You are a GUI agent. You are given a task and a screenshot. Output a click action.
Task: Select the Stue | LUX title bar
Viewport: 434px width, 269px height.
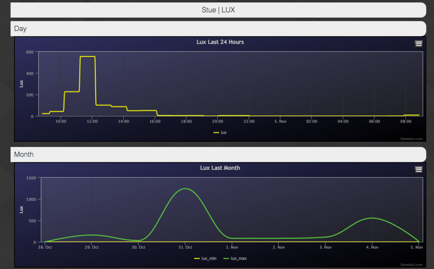pos(218,10)
